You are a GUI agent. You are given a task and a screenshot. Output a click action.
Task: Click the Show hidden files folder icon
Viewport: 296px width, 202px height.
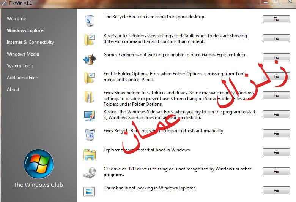click(x=90, y=97)
